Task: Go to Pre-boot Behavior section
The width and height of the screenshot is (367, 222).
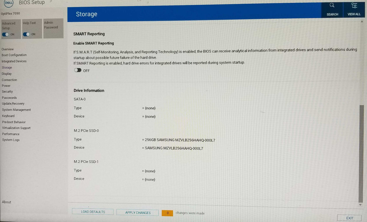Action: pyautogui.click(x=14, y=122)
